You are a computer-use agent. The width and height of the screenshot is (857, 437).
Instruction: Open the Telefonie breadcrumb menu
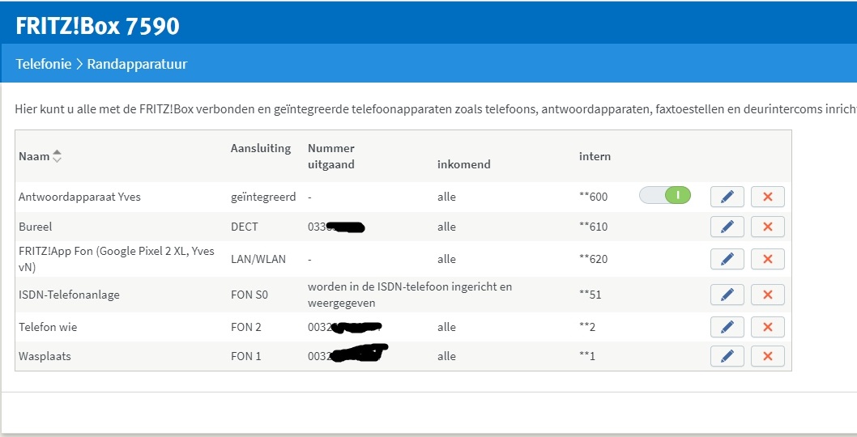point(44,63)
